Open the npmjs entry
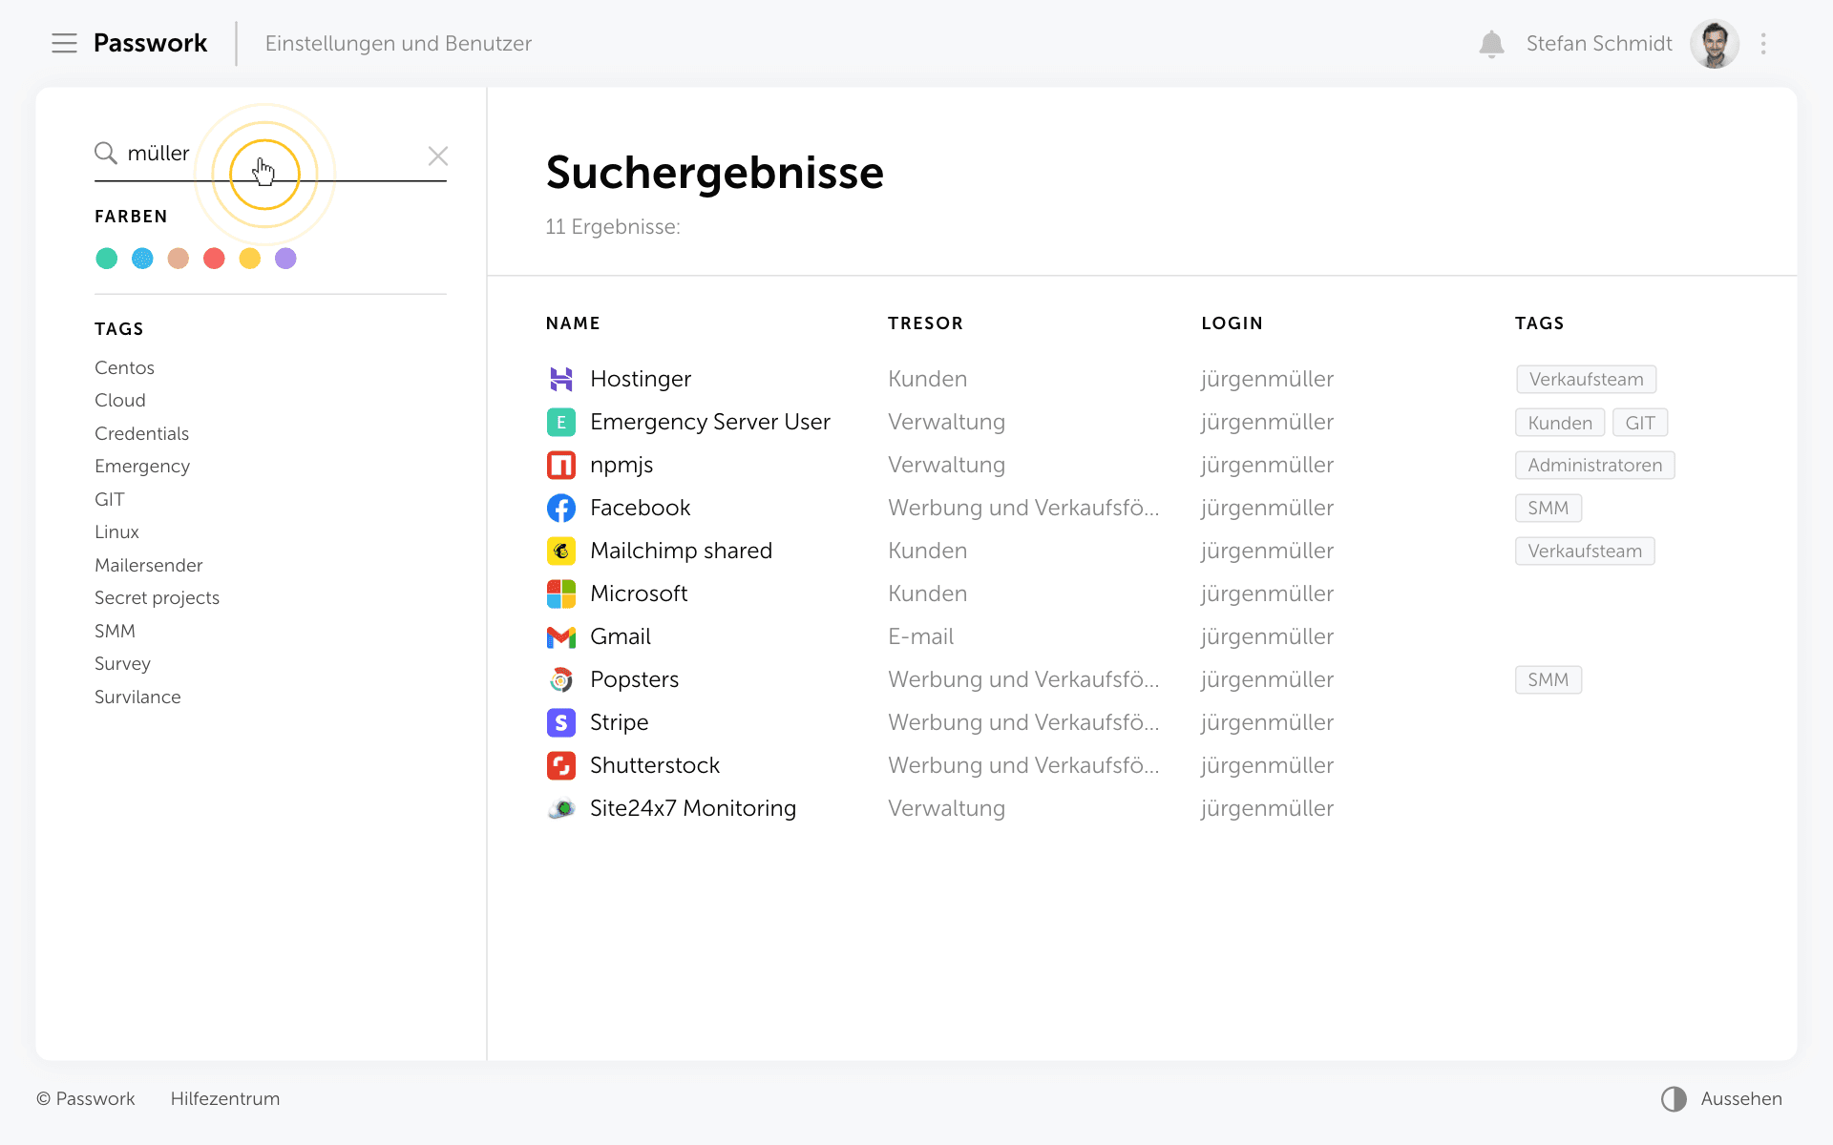This screenshot has width=1833, height=1145. click(622, 465)
